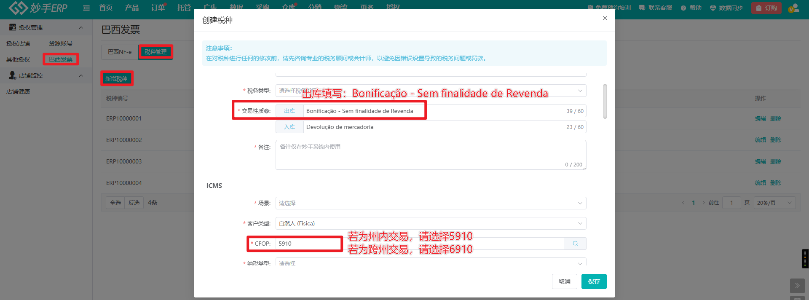Open 授权店铺 in sidebar
Viewport: 809px width, 300px height.
pyautogui.click(x=18, y=43)
